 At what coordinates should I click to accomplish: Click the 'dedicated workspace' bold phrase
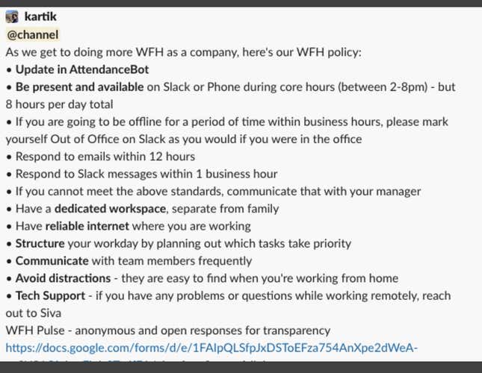pos(110,209)
